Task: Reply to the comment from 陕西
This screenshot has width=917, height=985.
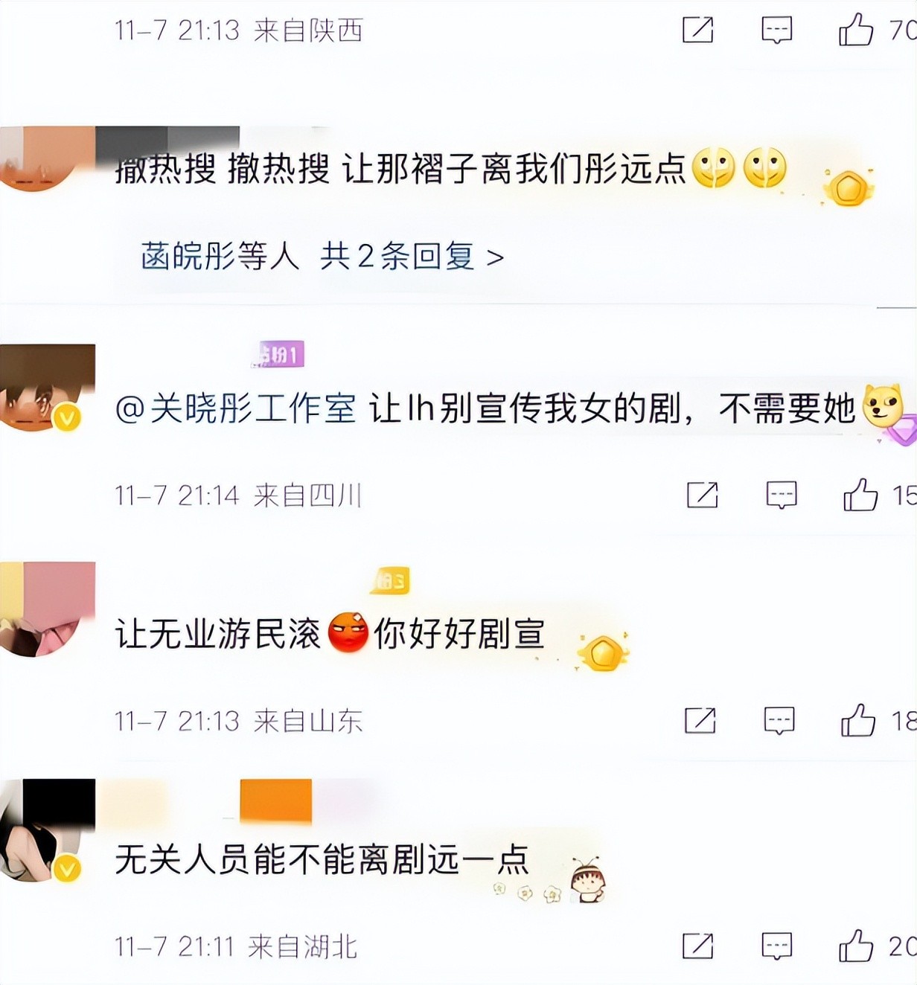Action: pos(777,31)
